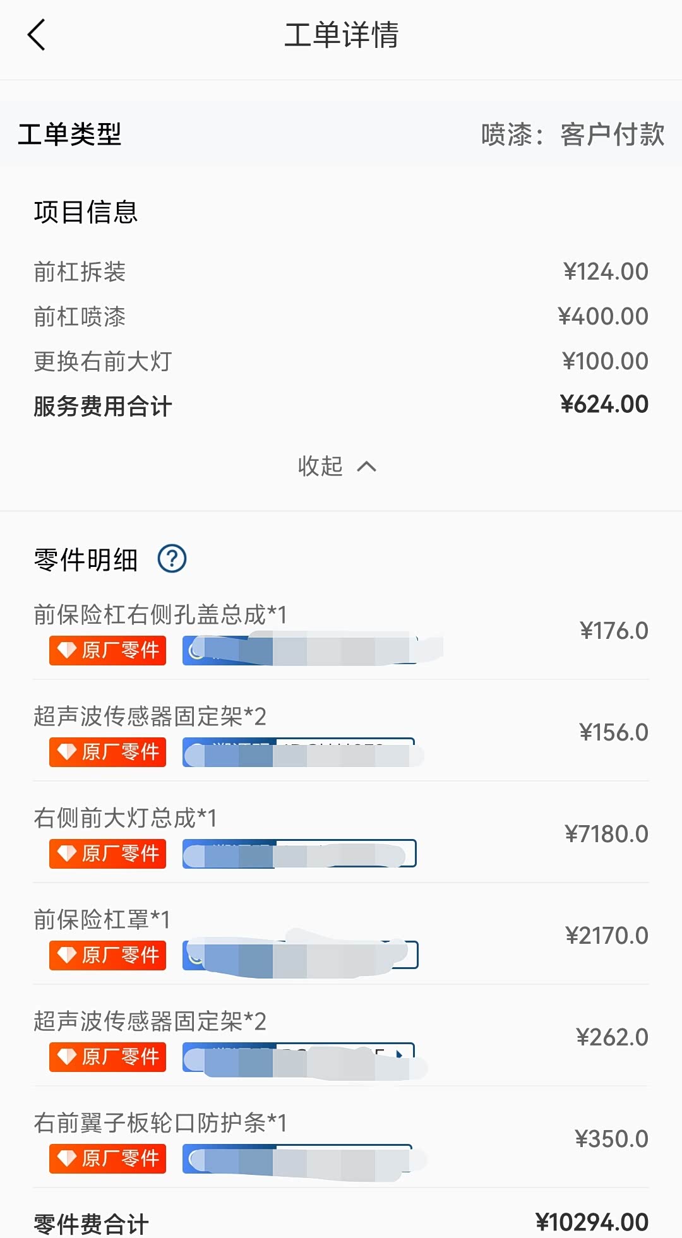This screenshot has width=682, height=1238.
Task: Tap 原厂零件 badge under 右前翼子板轮口防护条
Action: pyautogui.click(x=107, y=1158)
